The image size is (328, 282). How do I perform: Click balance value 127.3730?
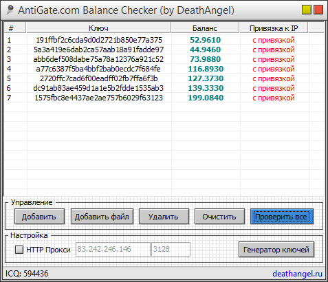point(206,78)
